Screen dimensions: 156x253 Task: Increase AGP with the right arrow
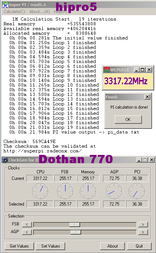tap(143, 232)
